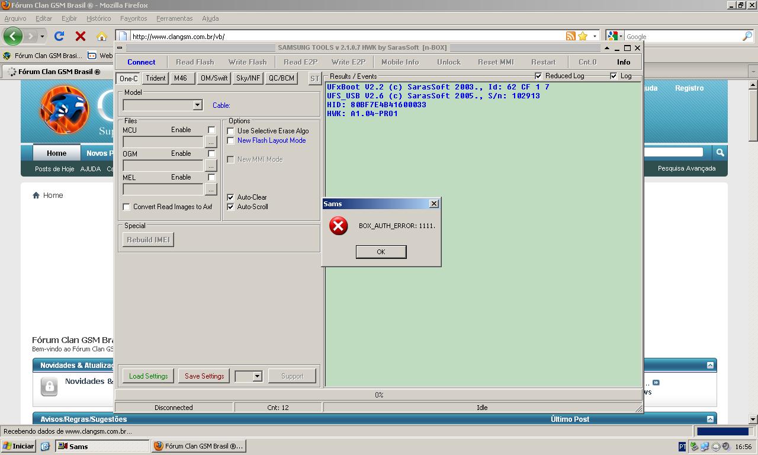Screen dimensions: 758x455
Task: Open Firefox home page icon
Action: click(102, 36)
